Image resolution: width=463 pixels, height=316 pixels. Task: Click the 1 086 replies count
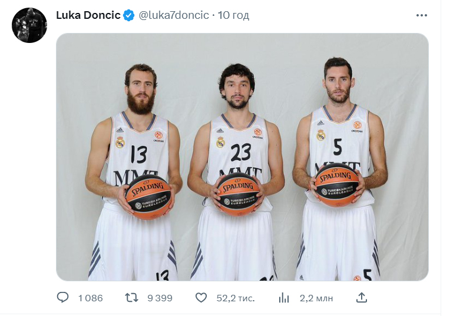(x=90, y=298)
